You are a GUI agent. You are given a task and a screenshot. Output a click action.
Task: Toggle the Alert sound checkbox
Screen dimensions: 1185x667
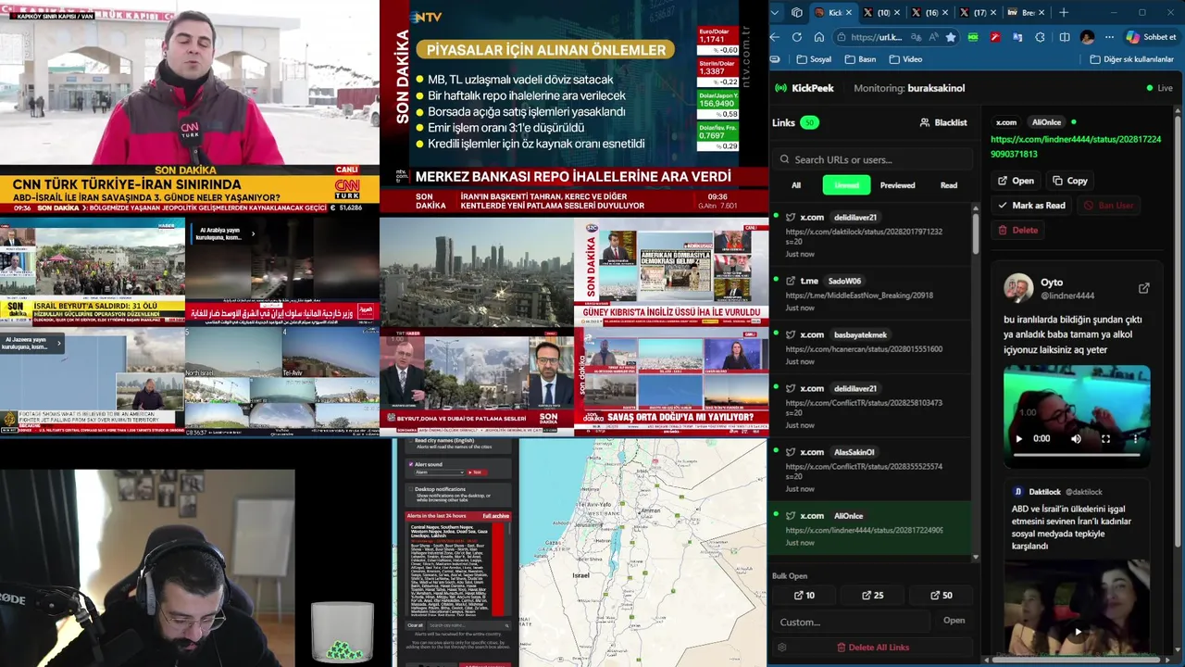[x=410, y=464]
